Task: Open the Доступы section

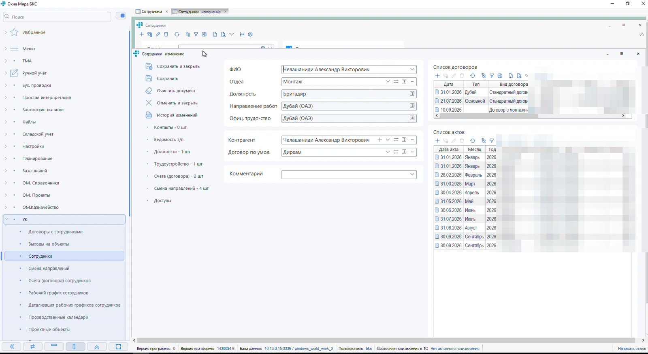Action: pos(162,201)
